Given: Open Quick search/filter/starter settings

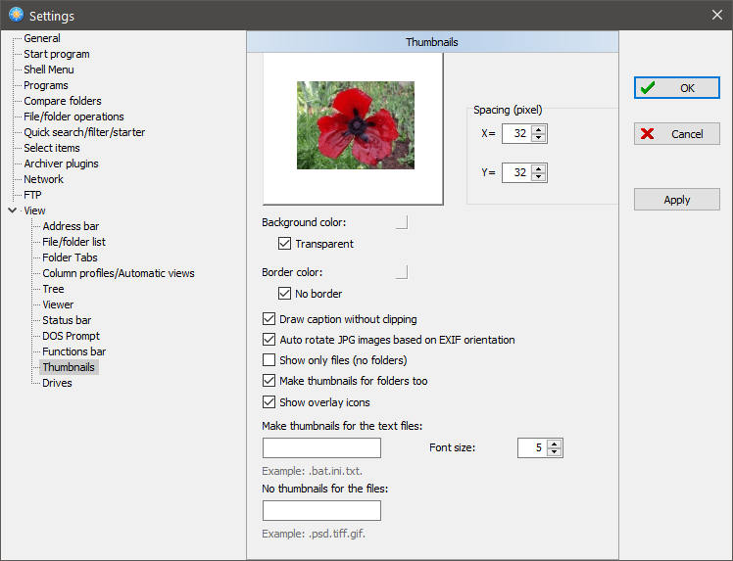Looking at the screenshot, I should click(84, 132).
